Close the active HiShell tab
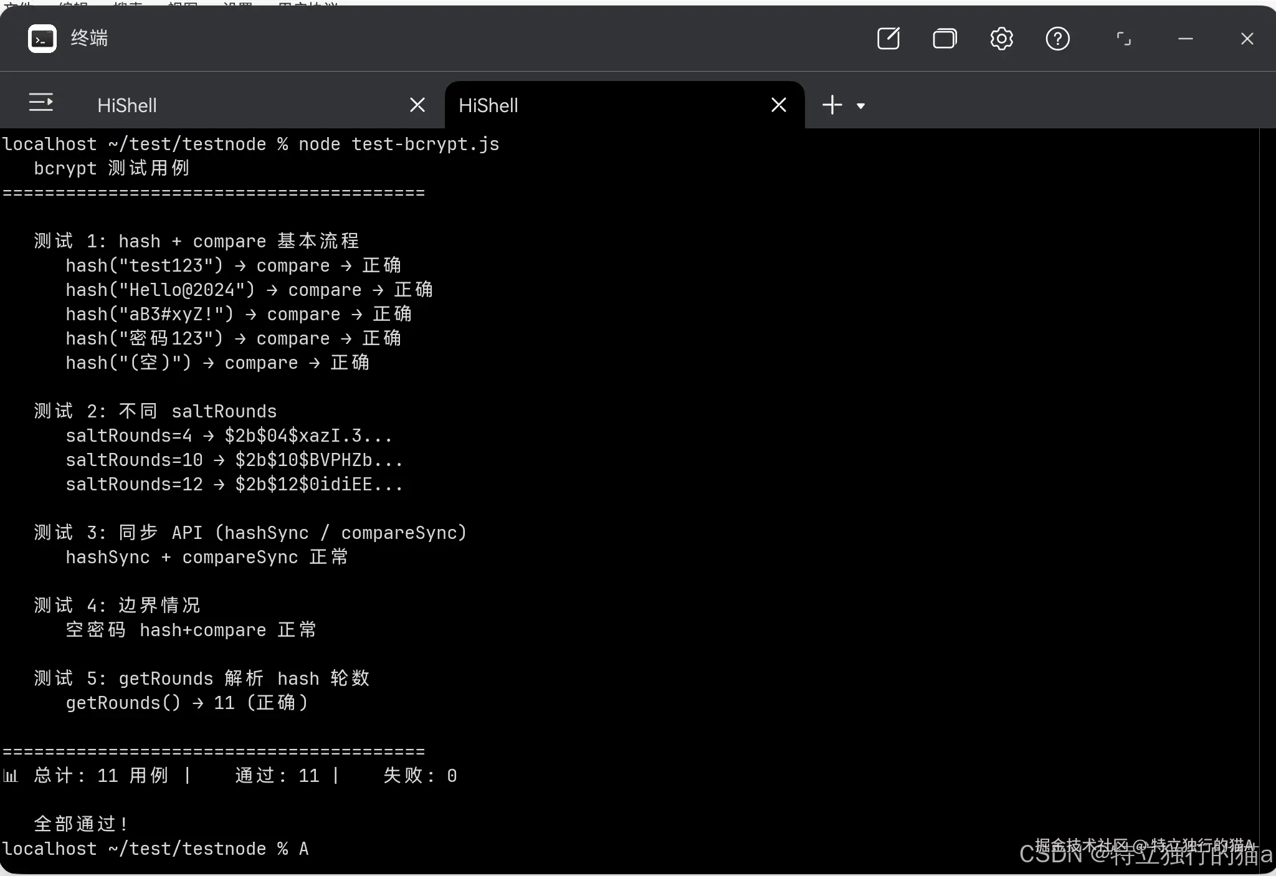The width and height of the screenshot is (1276, 876). coord(779,105)
